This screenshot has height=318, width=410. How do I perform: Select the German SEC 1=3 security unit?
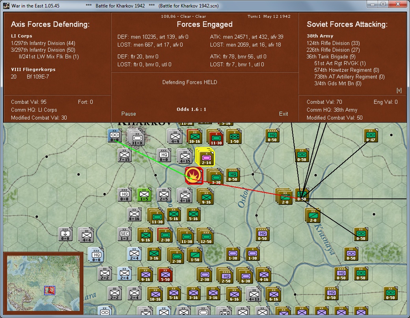[125, 235]
